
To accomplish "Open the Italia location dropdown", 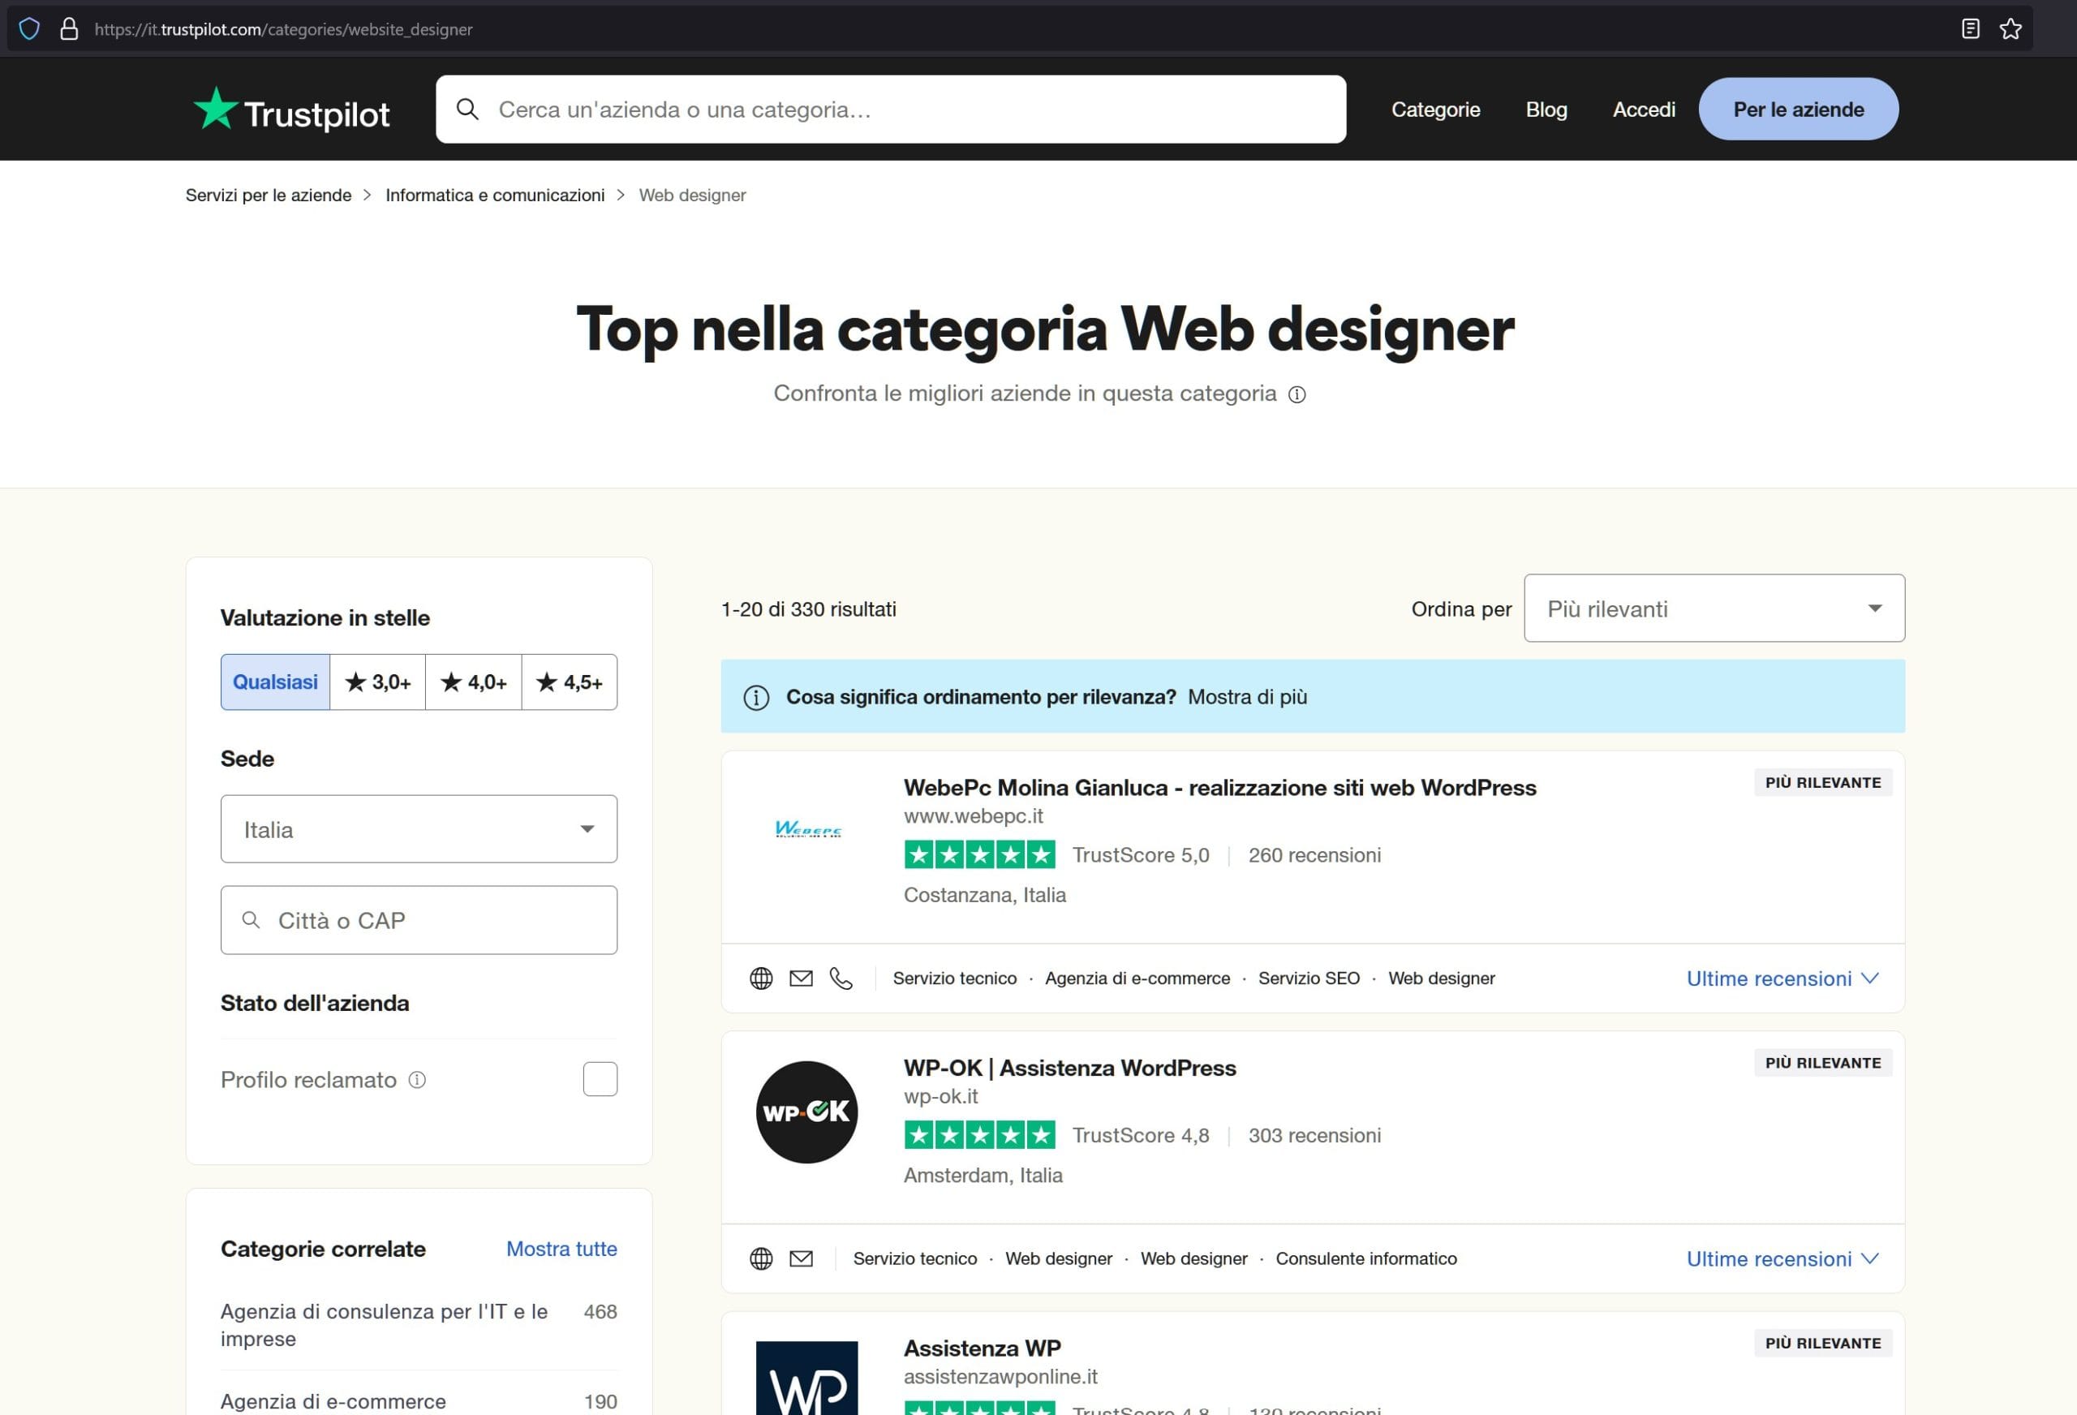I will [419, 828].
